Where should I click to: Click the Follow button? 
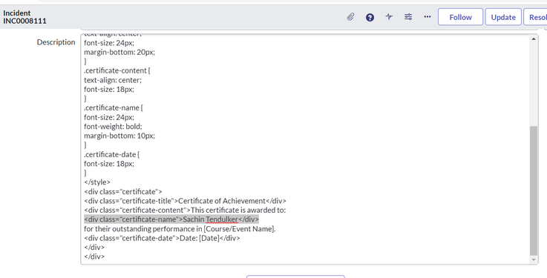(460, 17)
